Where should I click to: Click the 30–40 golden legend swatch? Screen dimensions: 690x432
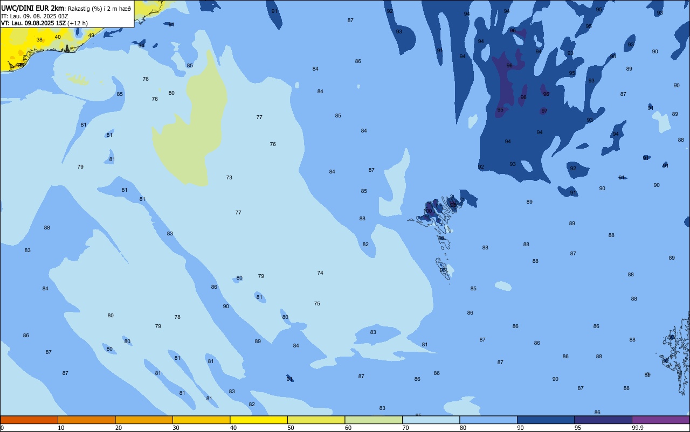201,420
